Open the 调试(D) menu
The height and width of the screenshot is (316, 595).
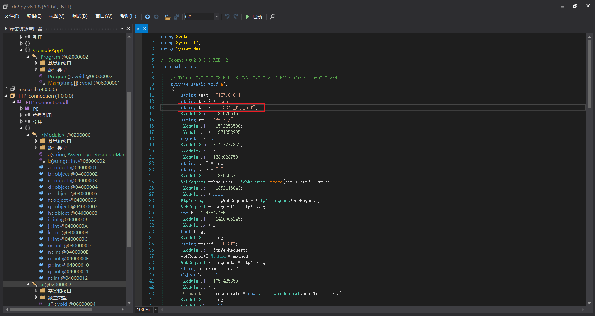point(80,16)
